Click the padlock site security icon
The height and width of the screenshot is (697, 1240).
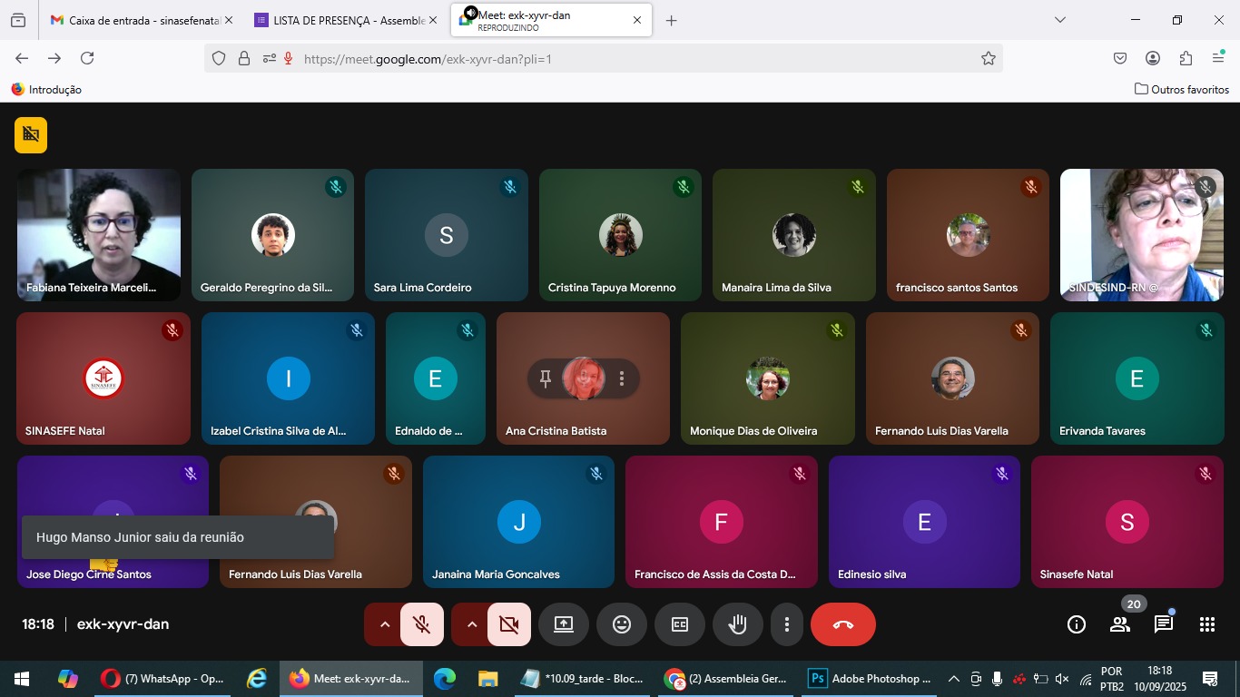coord(243,59)
